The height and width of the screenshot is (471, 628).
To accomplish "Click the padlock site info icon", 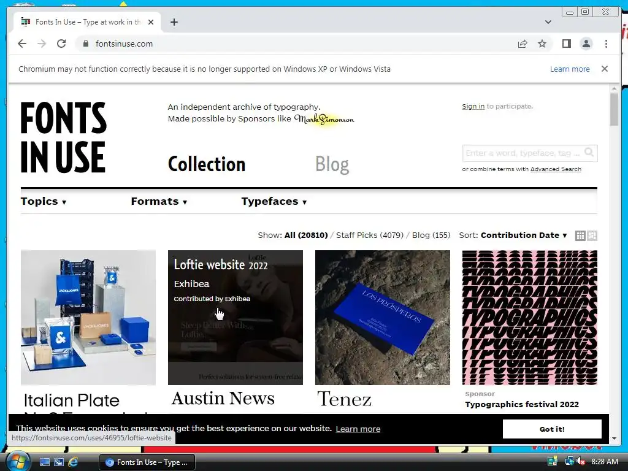I will point(85,44).
